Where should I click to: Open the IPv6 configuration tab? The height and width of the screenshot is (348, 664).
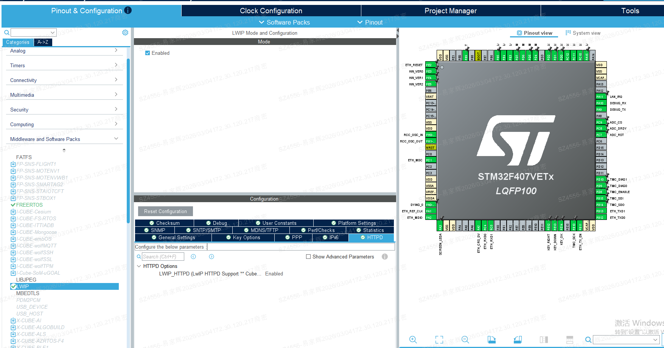click(x=331, y=237)
